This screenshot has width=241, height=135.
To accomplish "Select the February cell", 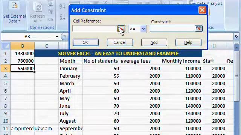I will [x=70, y=76].
